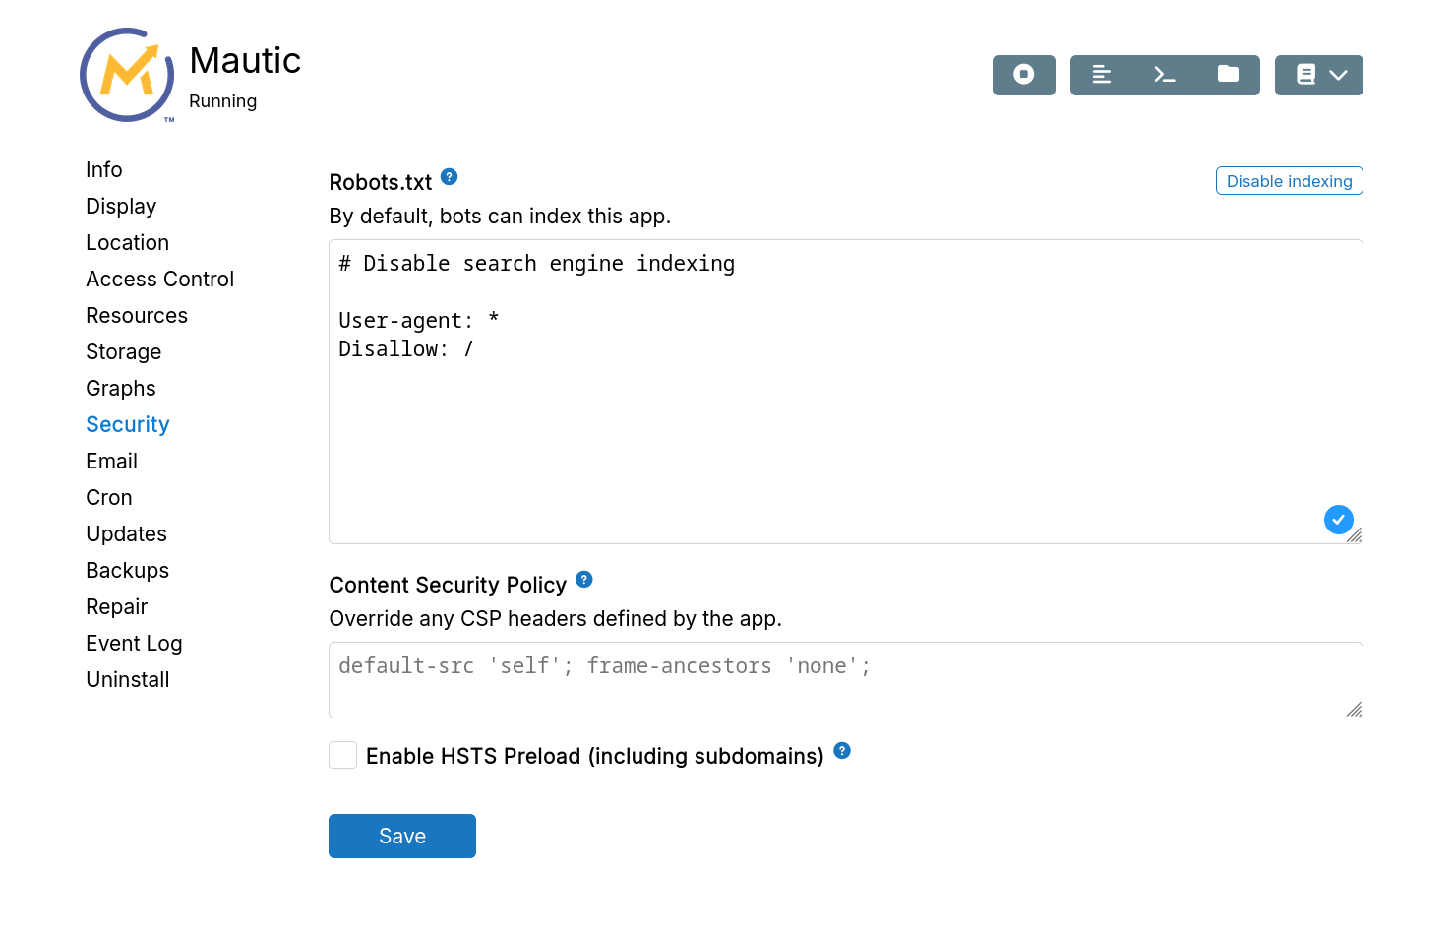
Task: Go to the Backups section
Action: pos(127,571)
